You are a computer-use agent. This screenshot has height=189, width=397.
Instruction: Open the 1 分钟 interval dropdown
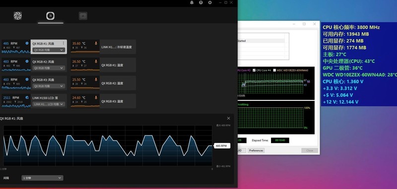coord(42,178)
